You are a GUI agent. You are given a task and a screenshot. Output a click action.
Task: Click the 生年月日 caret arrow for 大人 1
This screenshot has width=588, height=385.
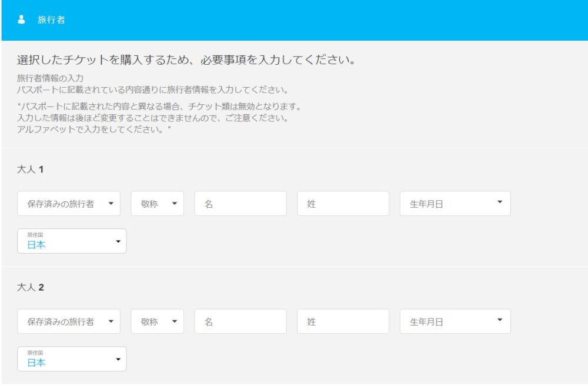coord(499,202)
